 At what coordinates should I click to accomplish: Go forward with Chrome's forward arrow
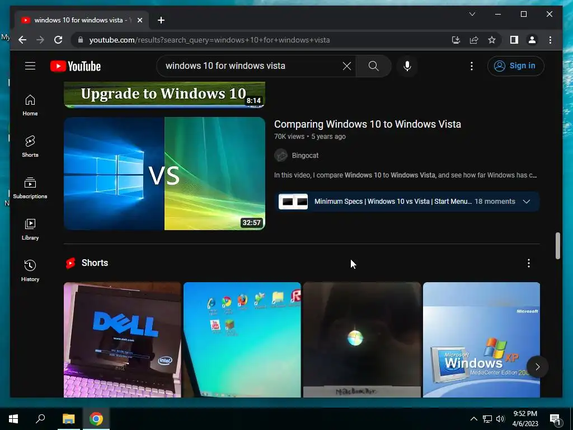pos(40,40)
